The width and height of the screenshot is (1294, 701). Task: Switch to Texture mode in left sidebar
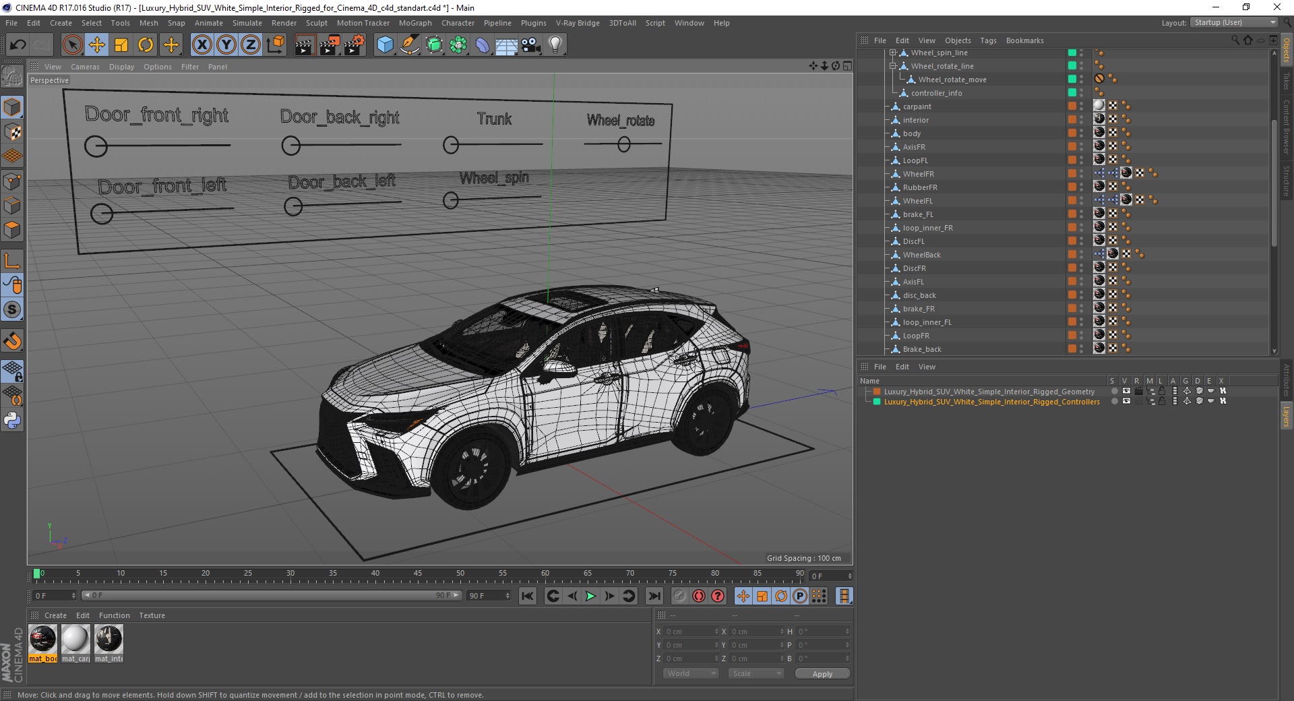click(x=12, y=132)
